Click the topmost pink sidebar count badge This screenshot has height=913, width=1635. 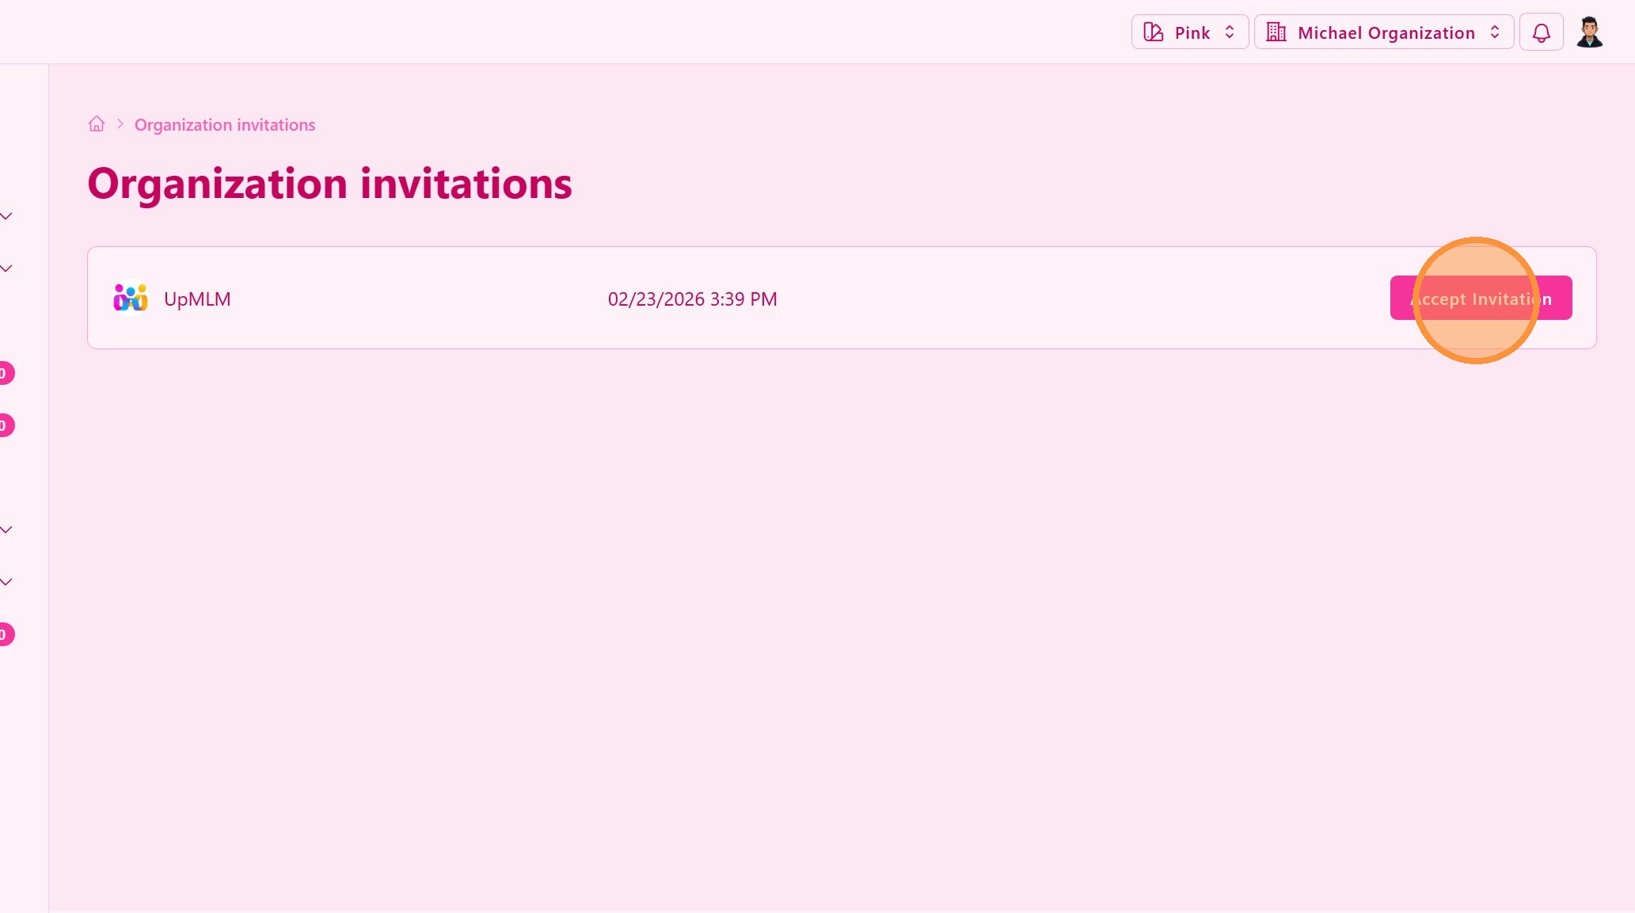coord(5,373)
